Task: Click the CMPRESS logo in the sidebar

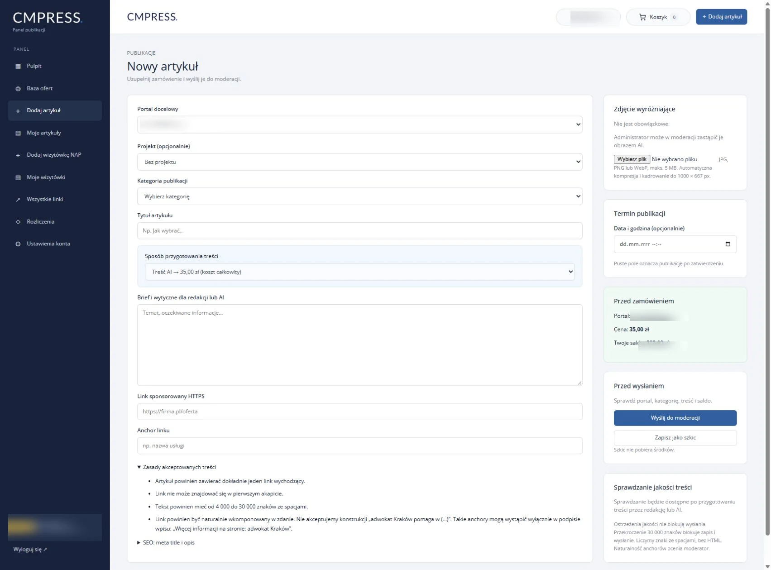Action: click(47, 18)
